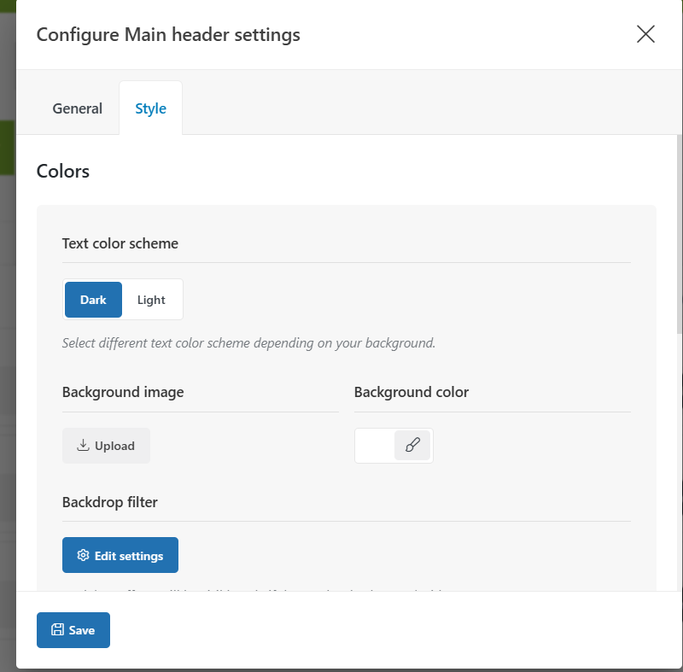Click the Background image label

coord(123,392)
